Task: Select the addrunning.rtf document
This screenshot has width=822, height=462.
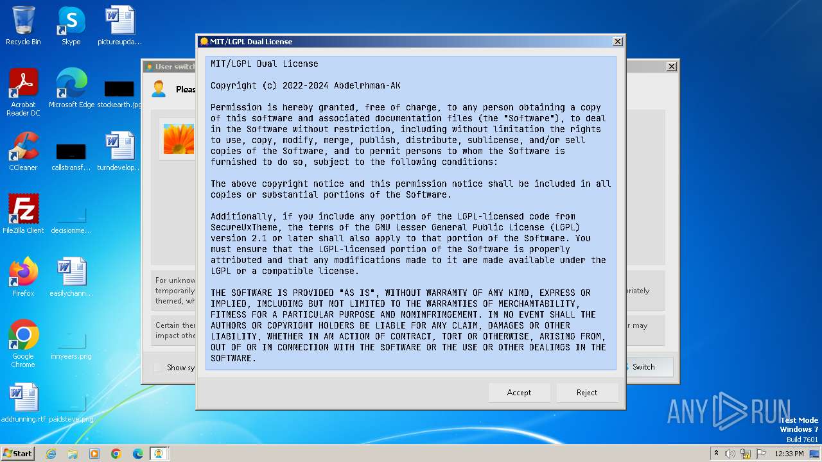Action: coord(23,402)
